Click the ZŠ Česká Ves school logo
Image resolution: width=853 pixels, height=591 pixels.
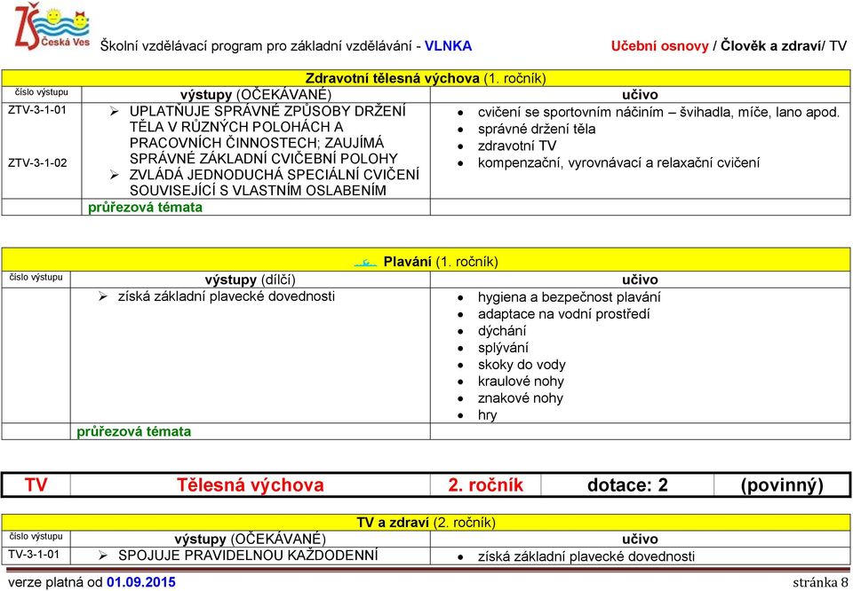(x=52, y=28)
